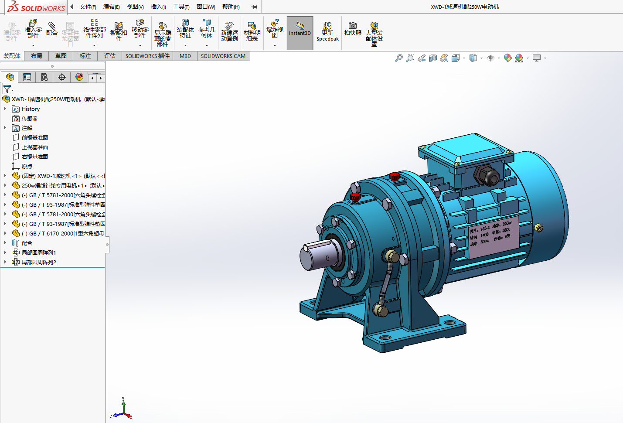Expand the 注解 annotations node
The image size is (623, 423).
[5, 128]
